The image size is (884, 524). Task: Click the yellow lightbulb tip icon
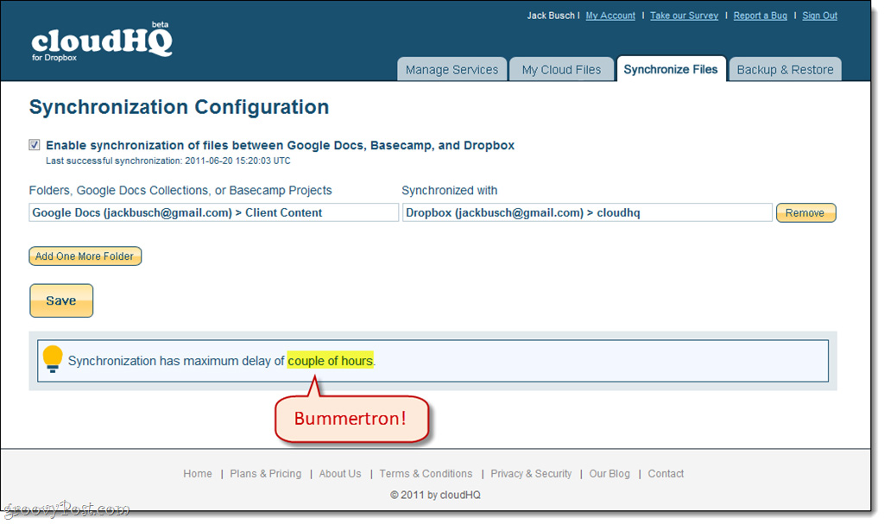(53, 358)
